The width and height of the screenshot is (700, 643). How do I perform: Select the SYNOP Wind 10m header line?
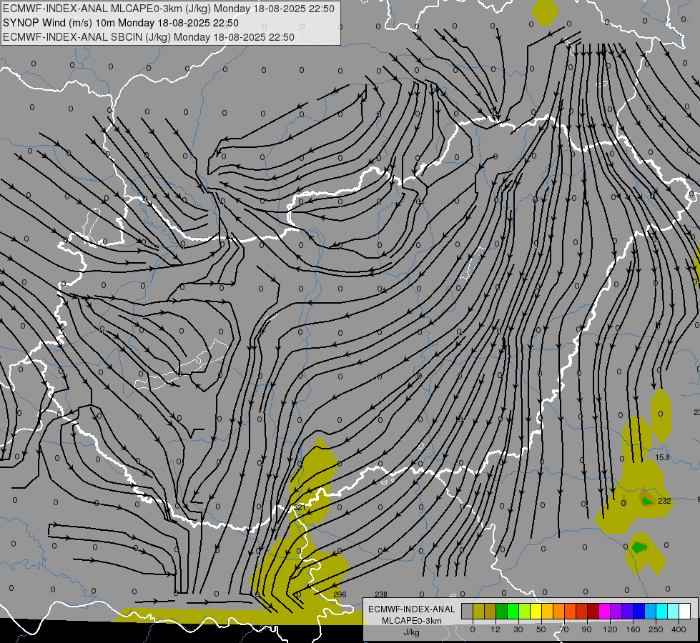click(x=121, y=23)
